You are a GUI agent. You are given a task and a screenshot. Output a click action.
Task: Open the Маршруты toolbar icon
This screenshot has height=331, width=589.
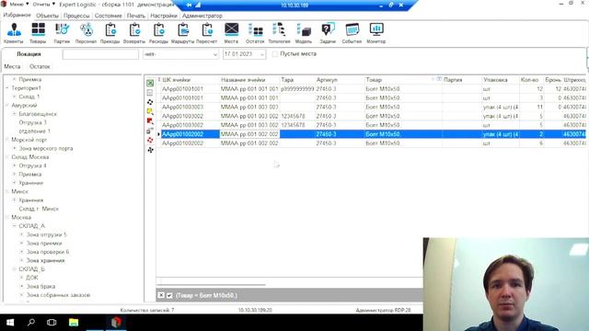tap(182, 33)
